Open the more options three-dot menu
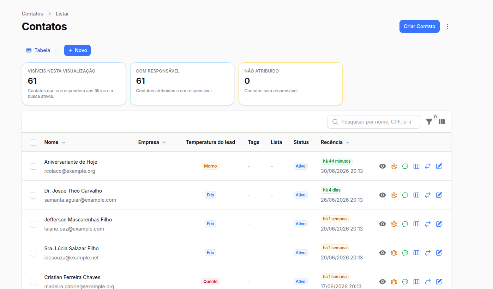The image size is (493, 289). coord(447,26)
